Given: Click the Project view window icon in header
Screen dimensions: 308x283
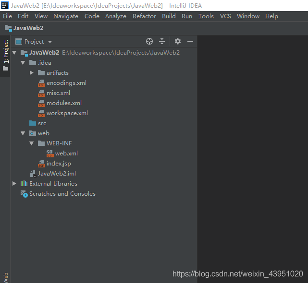Looking at the screenshot, I should pyautogui.click(x=19, y=42).
